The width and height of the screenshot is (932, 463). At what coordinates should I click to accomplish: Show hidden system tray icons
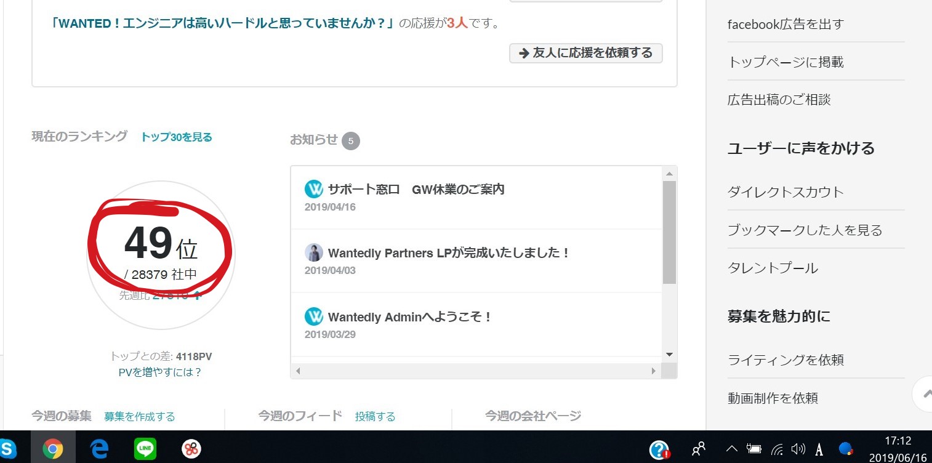pyautogui.click(x=732, y=448)
